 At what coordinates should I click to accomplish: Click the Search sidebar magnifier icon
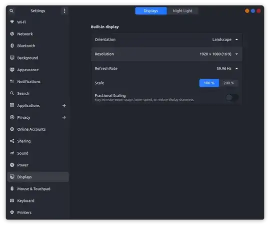coord(12,93)
